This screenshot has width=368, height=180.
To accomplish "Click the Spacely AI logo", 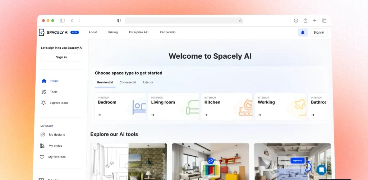I will (x=54, y=33).
